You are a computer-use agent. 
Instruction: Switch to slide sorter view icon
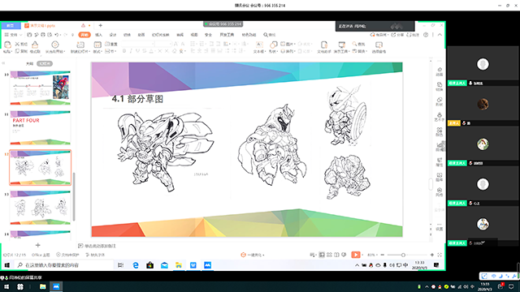coord(329,255)
